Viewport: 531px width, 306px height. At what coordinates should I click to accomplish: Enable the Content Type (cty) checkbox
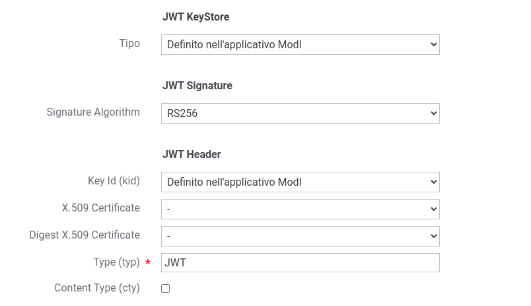(x=165, y=288)
